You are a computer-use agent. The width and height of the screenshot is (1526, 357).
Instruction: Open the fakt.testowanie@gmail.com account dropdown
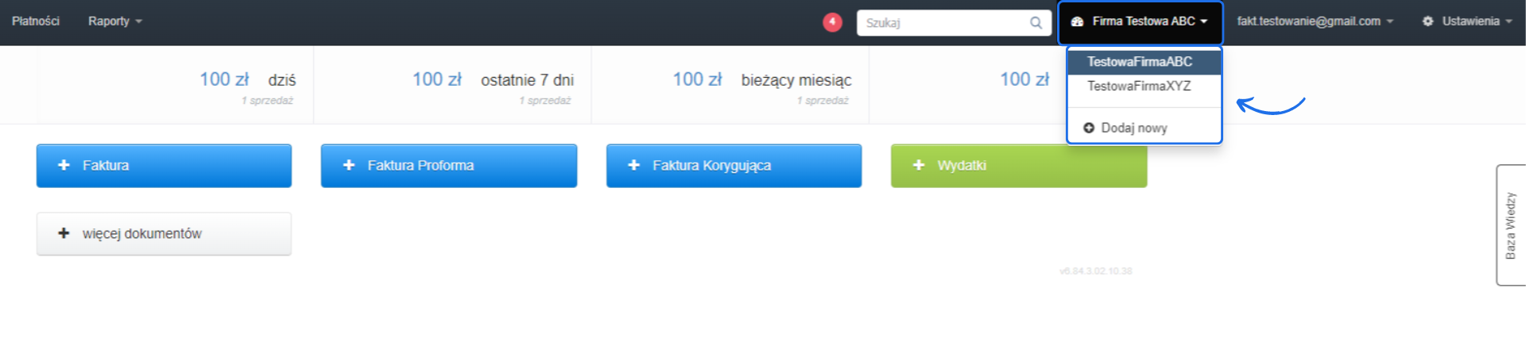coord(1315,21)
